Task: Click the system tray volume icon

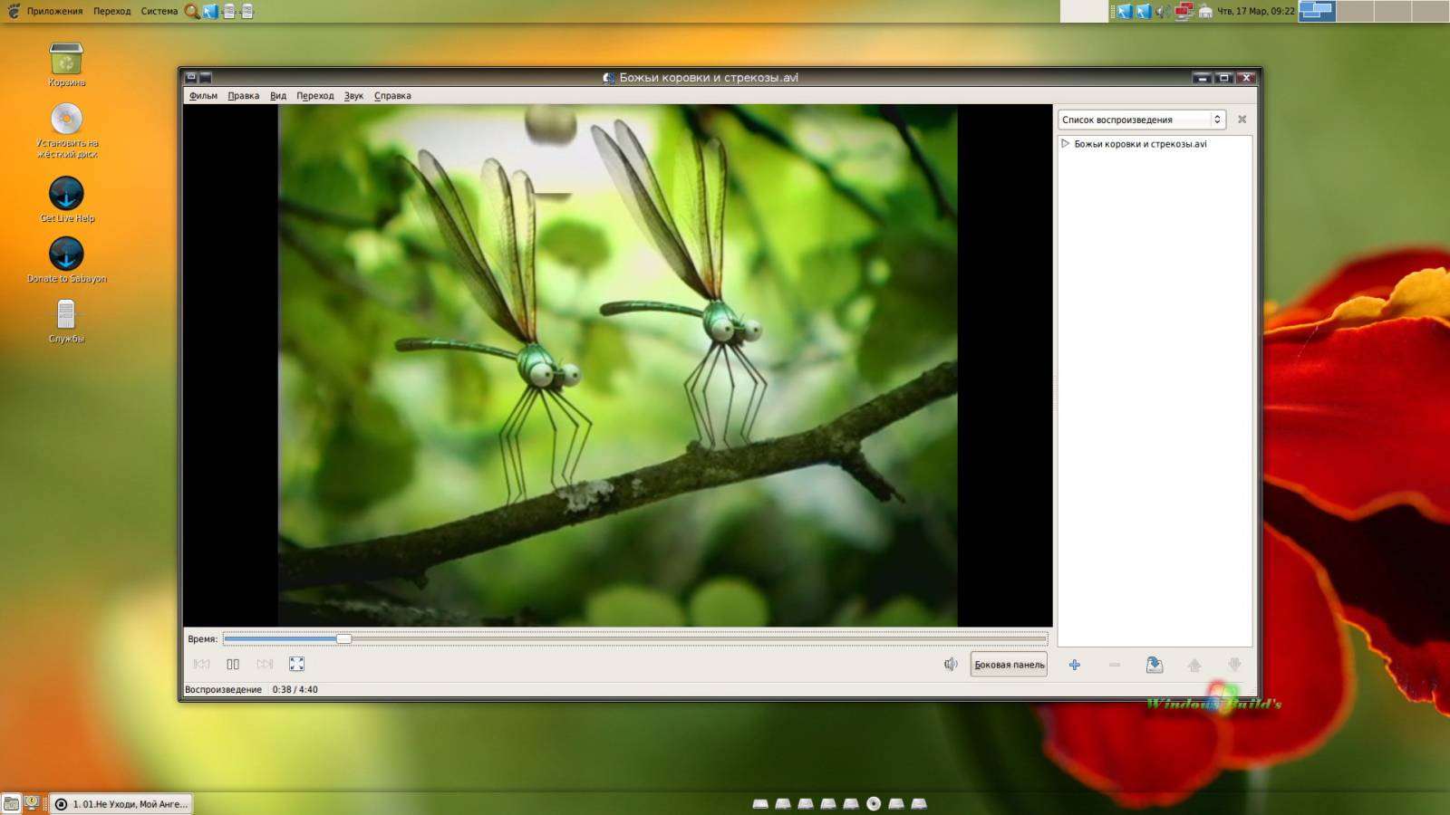Action: click(1163, 11)
